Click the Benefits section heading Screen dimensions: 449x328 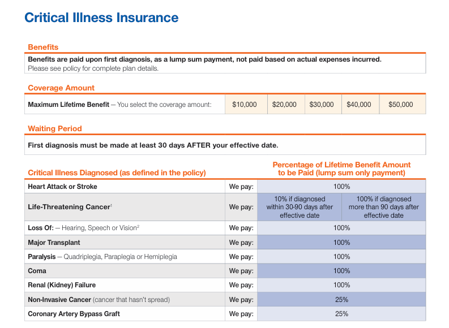coord(43,47)
